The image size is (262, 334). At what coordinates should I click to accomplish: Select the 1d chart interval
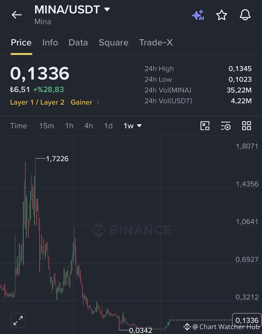pyautogui.click(x=108, y=126)
